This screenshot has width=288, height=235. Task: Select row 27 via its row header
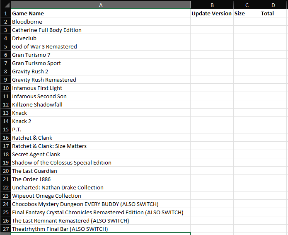(5, 229)
